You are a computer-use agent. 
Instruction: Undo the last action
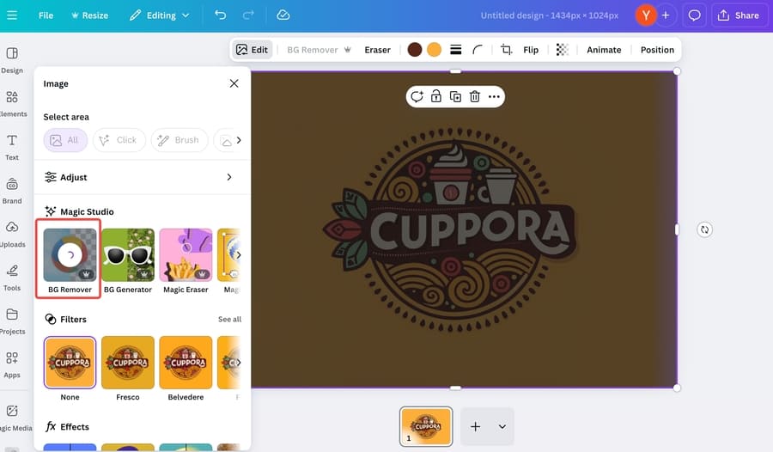tap(221, 15)
